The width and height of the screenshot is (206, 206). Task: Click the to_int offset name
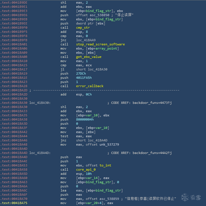coord(105,166)
